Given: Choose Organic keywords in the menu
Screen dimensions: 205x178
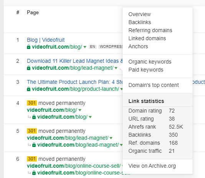Looking at the screenshot, I should pyautogui.click(x=150, y=62).
